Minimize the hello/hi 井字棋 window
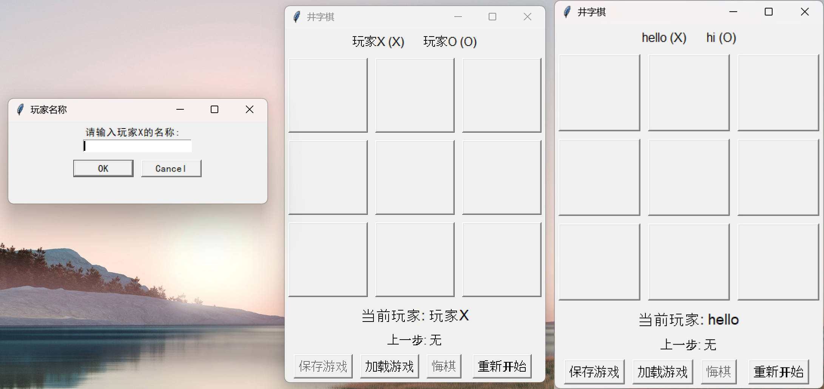824x389 pixels. [x=733, y=12]
